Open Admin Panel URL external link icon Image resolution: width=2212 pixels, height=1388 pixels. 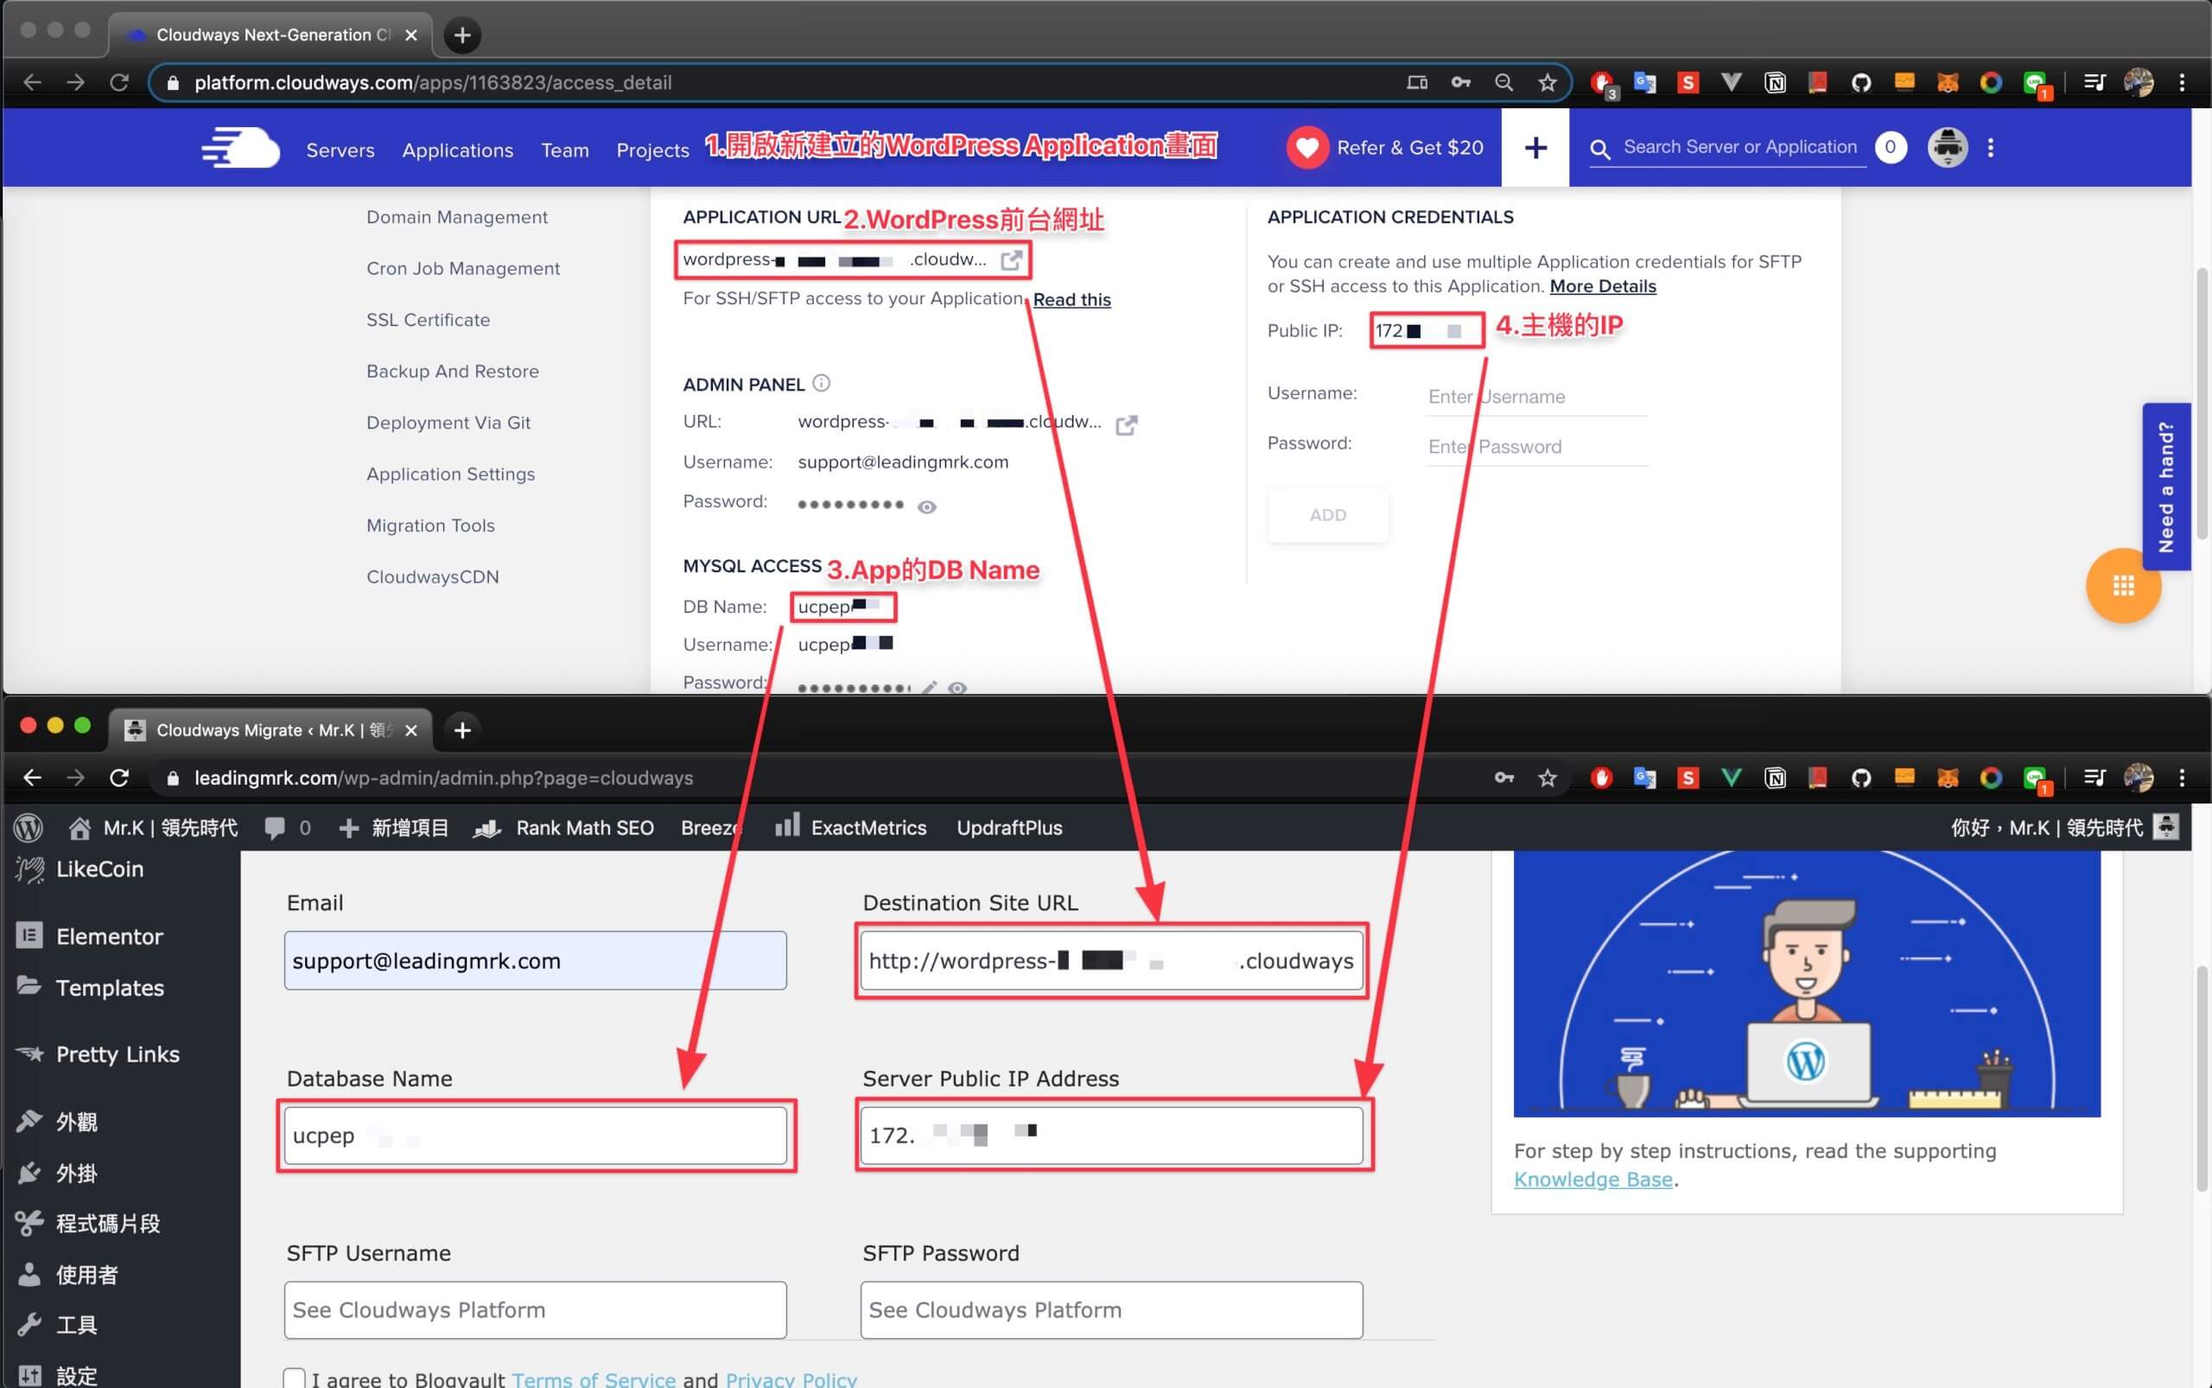click(1126, 424)
